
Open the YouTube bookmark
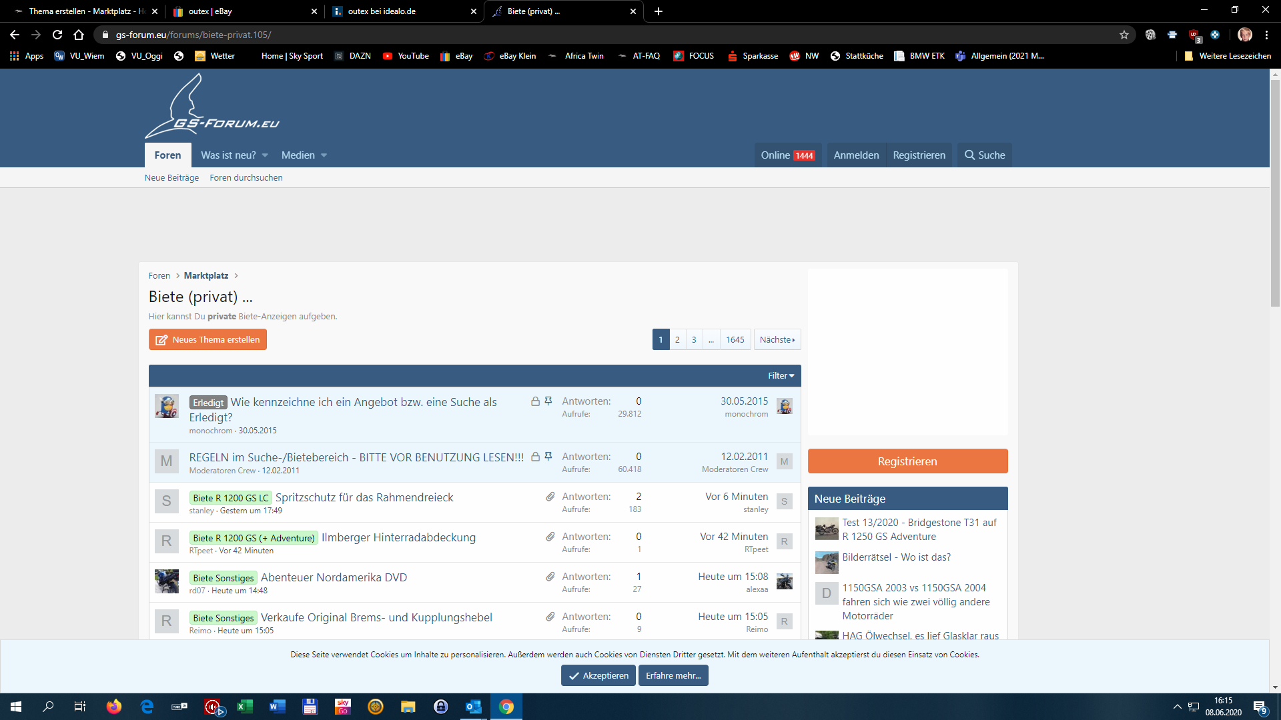(x=406, y=56)
